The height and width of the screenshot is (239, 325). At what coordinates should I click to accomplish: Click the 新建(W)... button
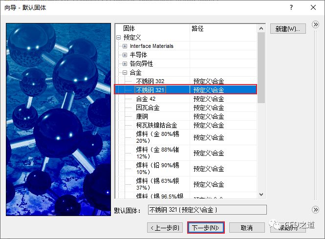click(288, 29)
